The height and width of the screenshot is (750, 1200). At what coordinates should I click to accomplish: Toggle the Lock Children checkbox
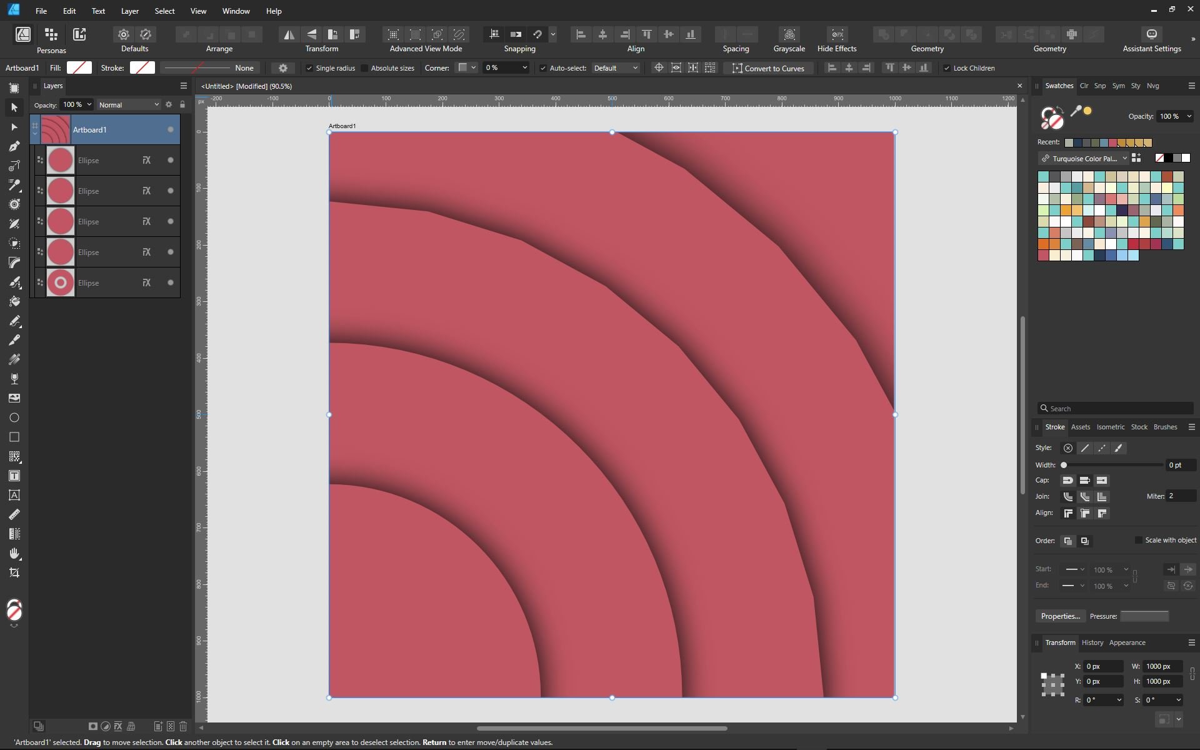point(946,68)
